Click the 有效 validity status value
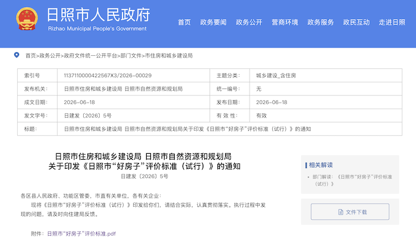This screenshot has width=416, height=244. click(x=261, y=116)
